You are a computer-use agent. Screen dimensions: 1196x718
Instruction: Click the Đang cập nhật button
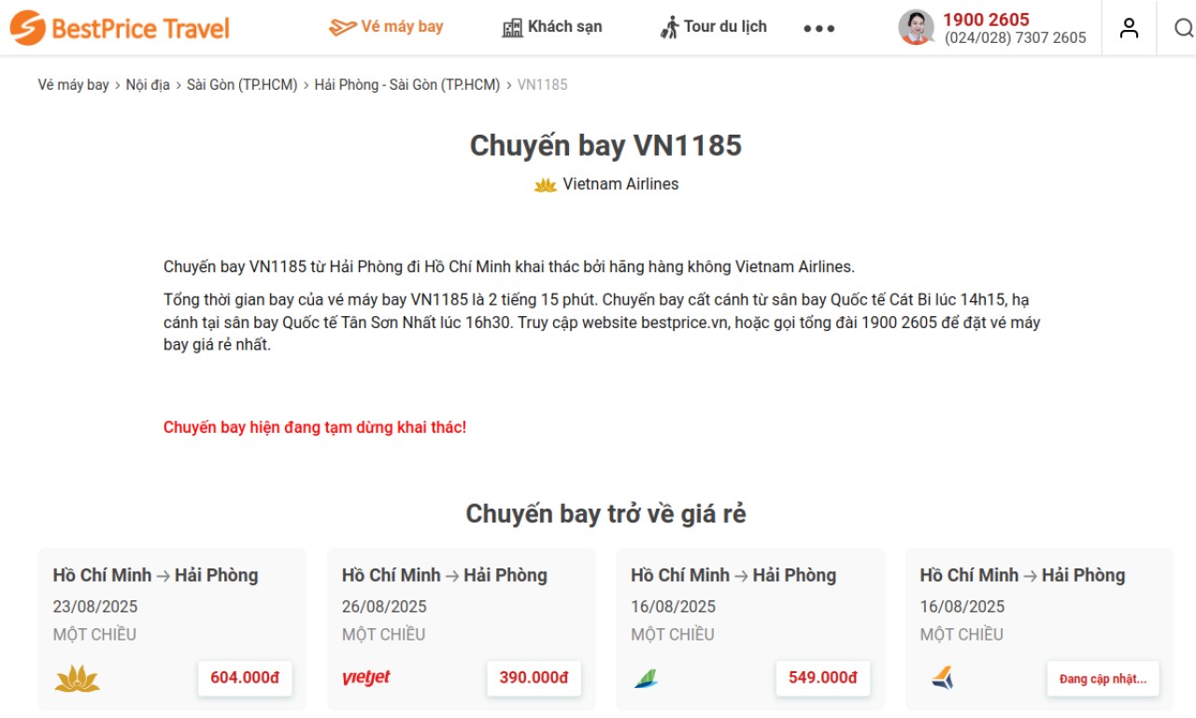tap(1103, 679)
